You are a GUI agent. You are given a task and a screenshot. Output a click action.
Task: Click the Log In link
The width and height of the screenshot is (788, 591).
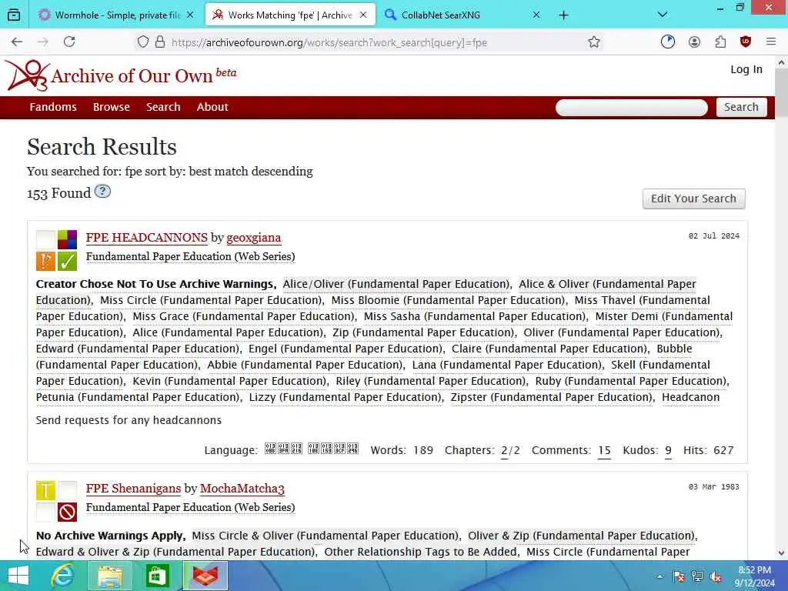coord(746,69)
